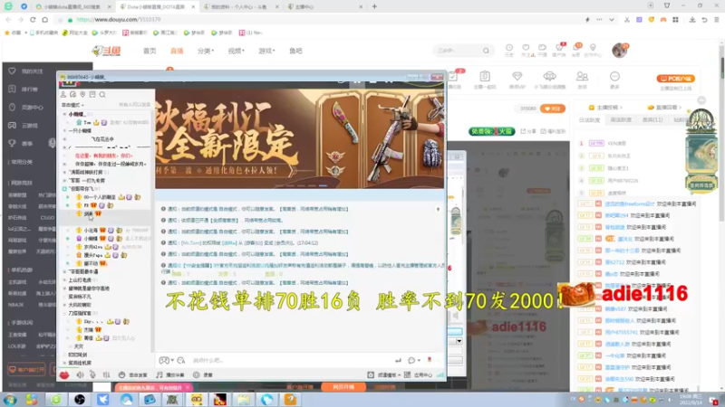Open 主播投稿 link in right panel
725x407 pixels.
pos(605,108)
